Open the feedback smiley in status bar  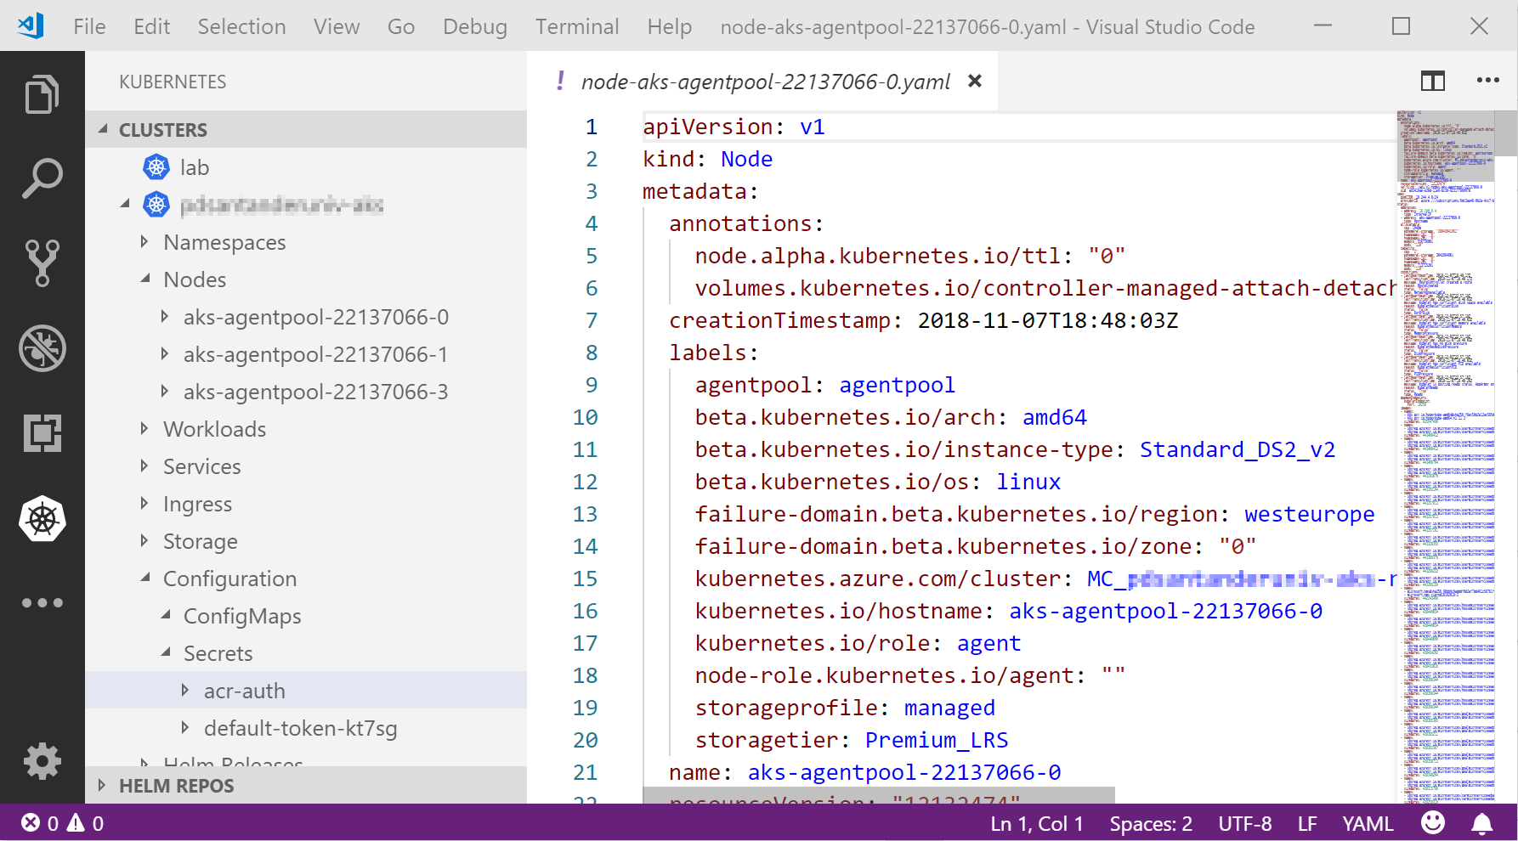pos(1433,823)
